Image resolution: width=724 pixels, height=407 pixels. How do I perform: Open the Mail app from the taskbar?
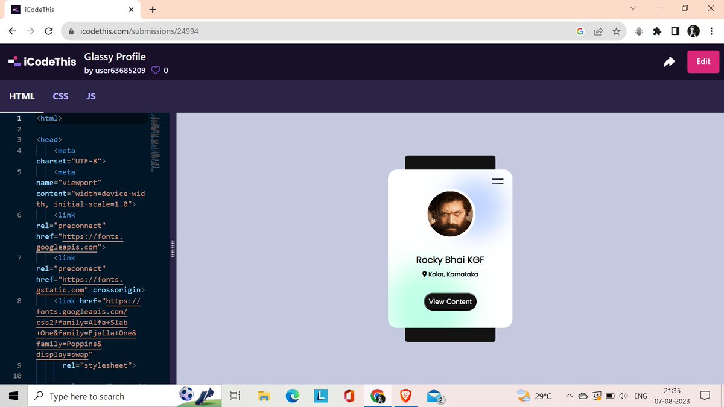[x=434, y=396]
